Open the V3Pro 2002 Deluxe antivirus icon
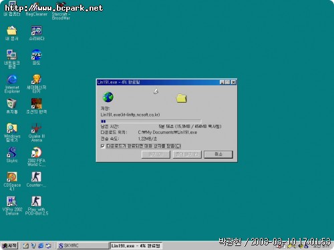The image size is (334, 250). point(12,206)
